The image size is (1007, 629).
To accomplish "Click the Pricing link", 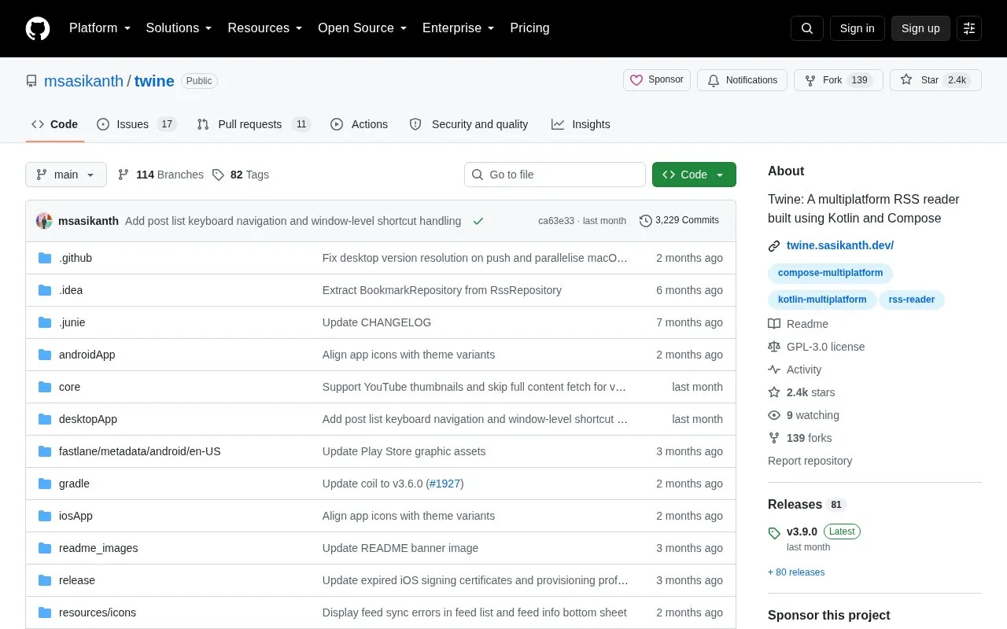I will (x=529, y=28).
